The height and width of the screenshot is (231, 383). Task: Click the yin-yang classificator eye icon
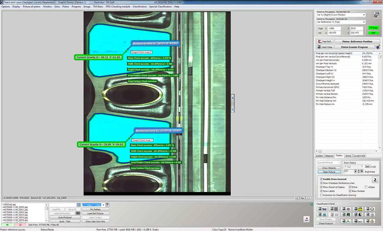pos(358,214)
